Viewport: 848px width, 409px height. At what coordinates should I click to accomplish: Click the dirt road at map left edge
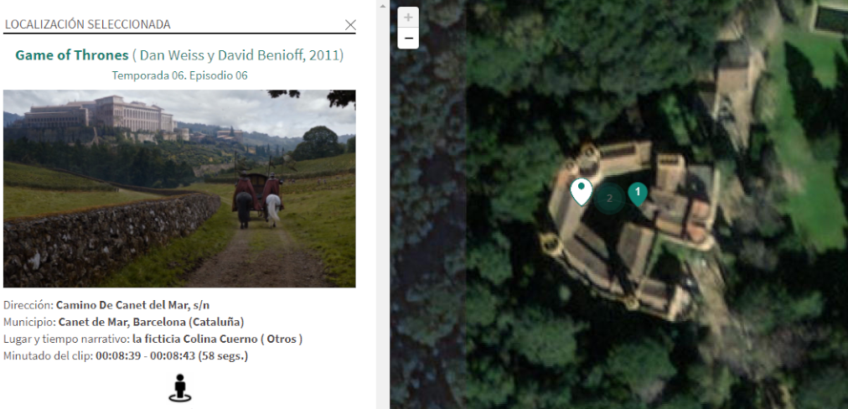pyautogui.click(x=427, y=216)
